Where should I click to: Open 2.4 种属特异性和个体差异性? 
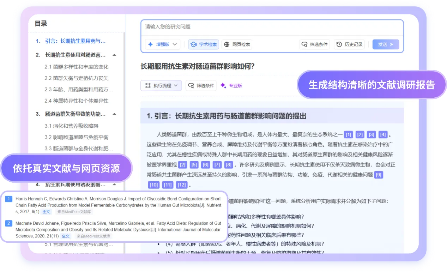tap(77, 101)
